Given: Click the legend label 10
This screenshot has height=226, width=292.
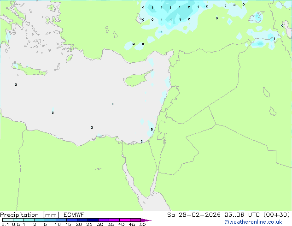Looking at the screenshot, I should (58, 224).
